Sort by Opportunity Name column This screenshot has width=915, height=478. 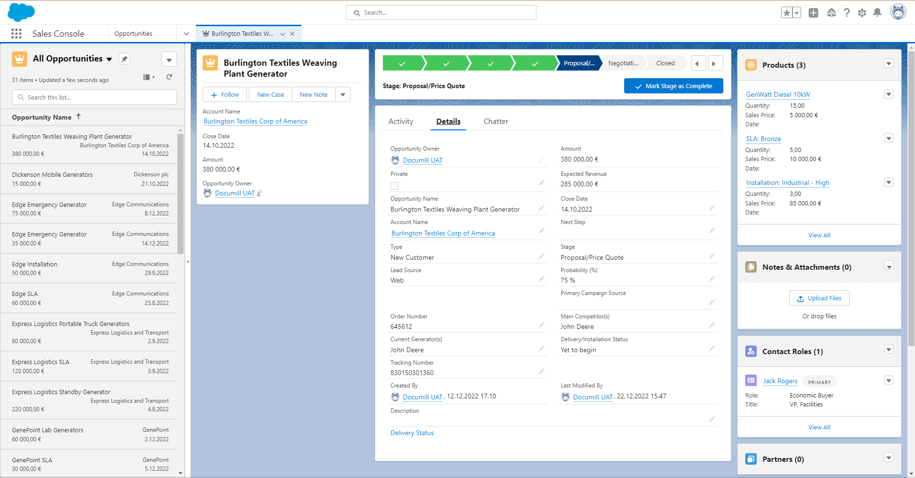click(x=46, y=117)
